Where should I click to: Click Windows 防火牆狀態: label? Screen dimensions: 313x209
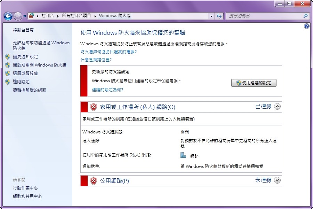(103, 132)
